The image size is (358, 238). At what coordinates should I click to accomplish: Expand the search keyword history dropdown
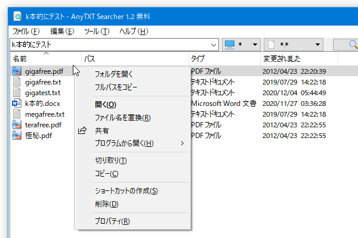click(x=214, y=45)
